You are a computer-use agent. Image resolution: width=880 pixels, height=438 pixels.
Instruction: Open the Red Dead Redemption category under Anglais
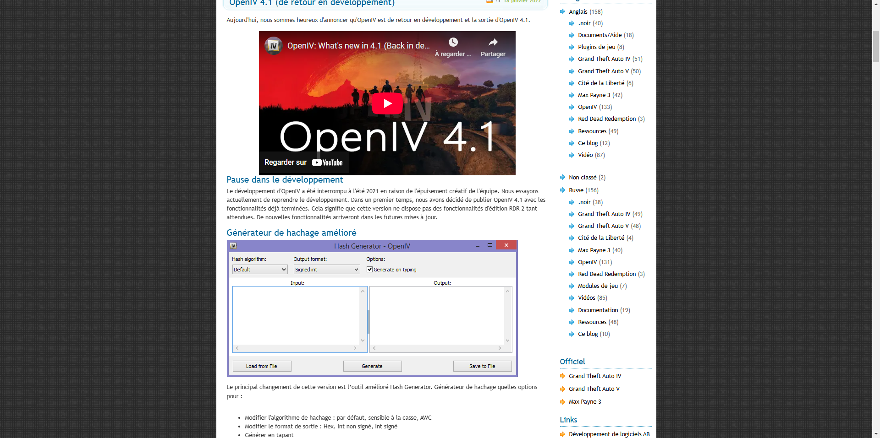pos(606,119)
